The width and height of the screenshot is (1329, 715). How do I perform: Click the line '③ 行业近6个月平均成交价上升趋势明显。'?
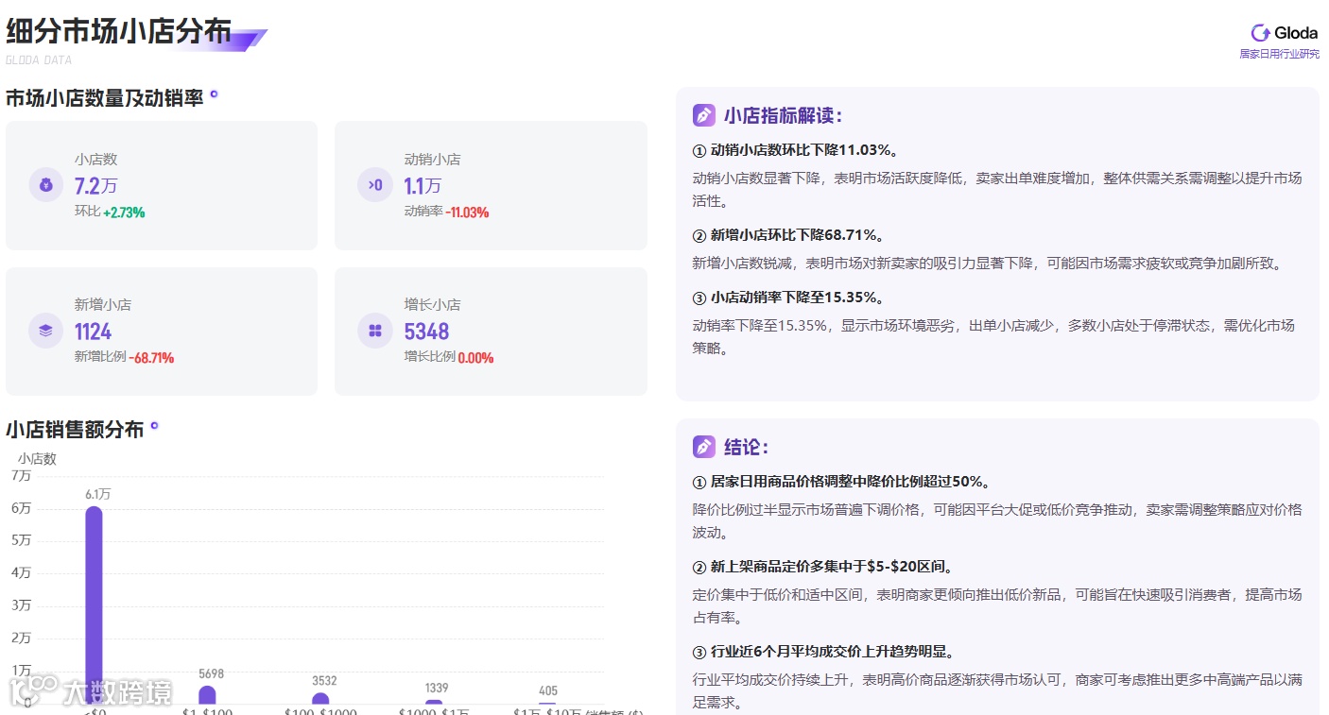[x=823, y=652]
